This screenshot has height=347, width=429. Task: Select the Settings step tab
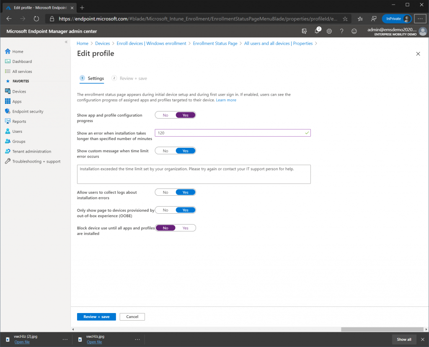92,78
